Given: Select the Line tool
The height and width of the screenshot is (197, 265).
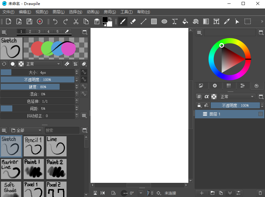Looking at the screenshot, I should (144, 22).
